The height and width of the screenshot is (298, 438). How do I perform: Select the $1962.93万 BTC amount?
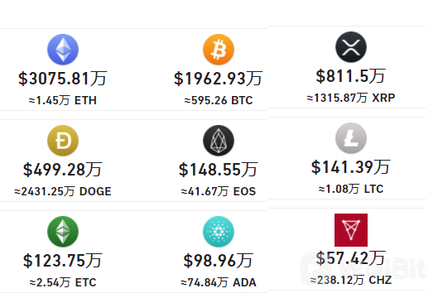coord(218,79)
